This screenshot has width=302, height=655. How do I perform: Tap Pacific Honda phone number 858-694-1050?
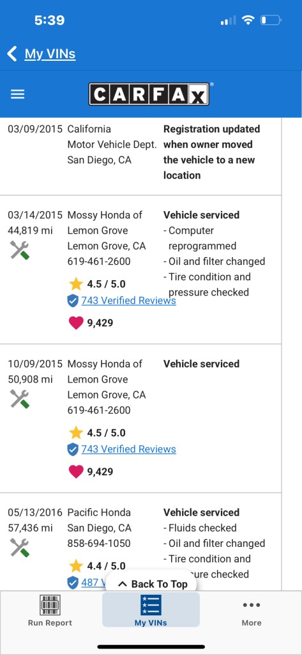(99, 544)
